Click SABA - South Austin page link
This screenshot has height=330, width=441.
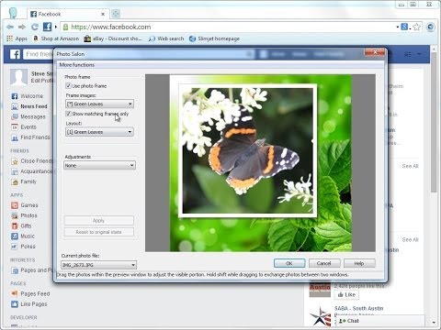pyautogui.click(x=359, y=308)
